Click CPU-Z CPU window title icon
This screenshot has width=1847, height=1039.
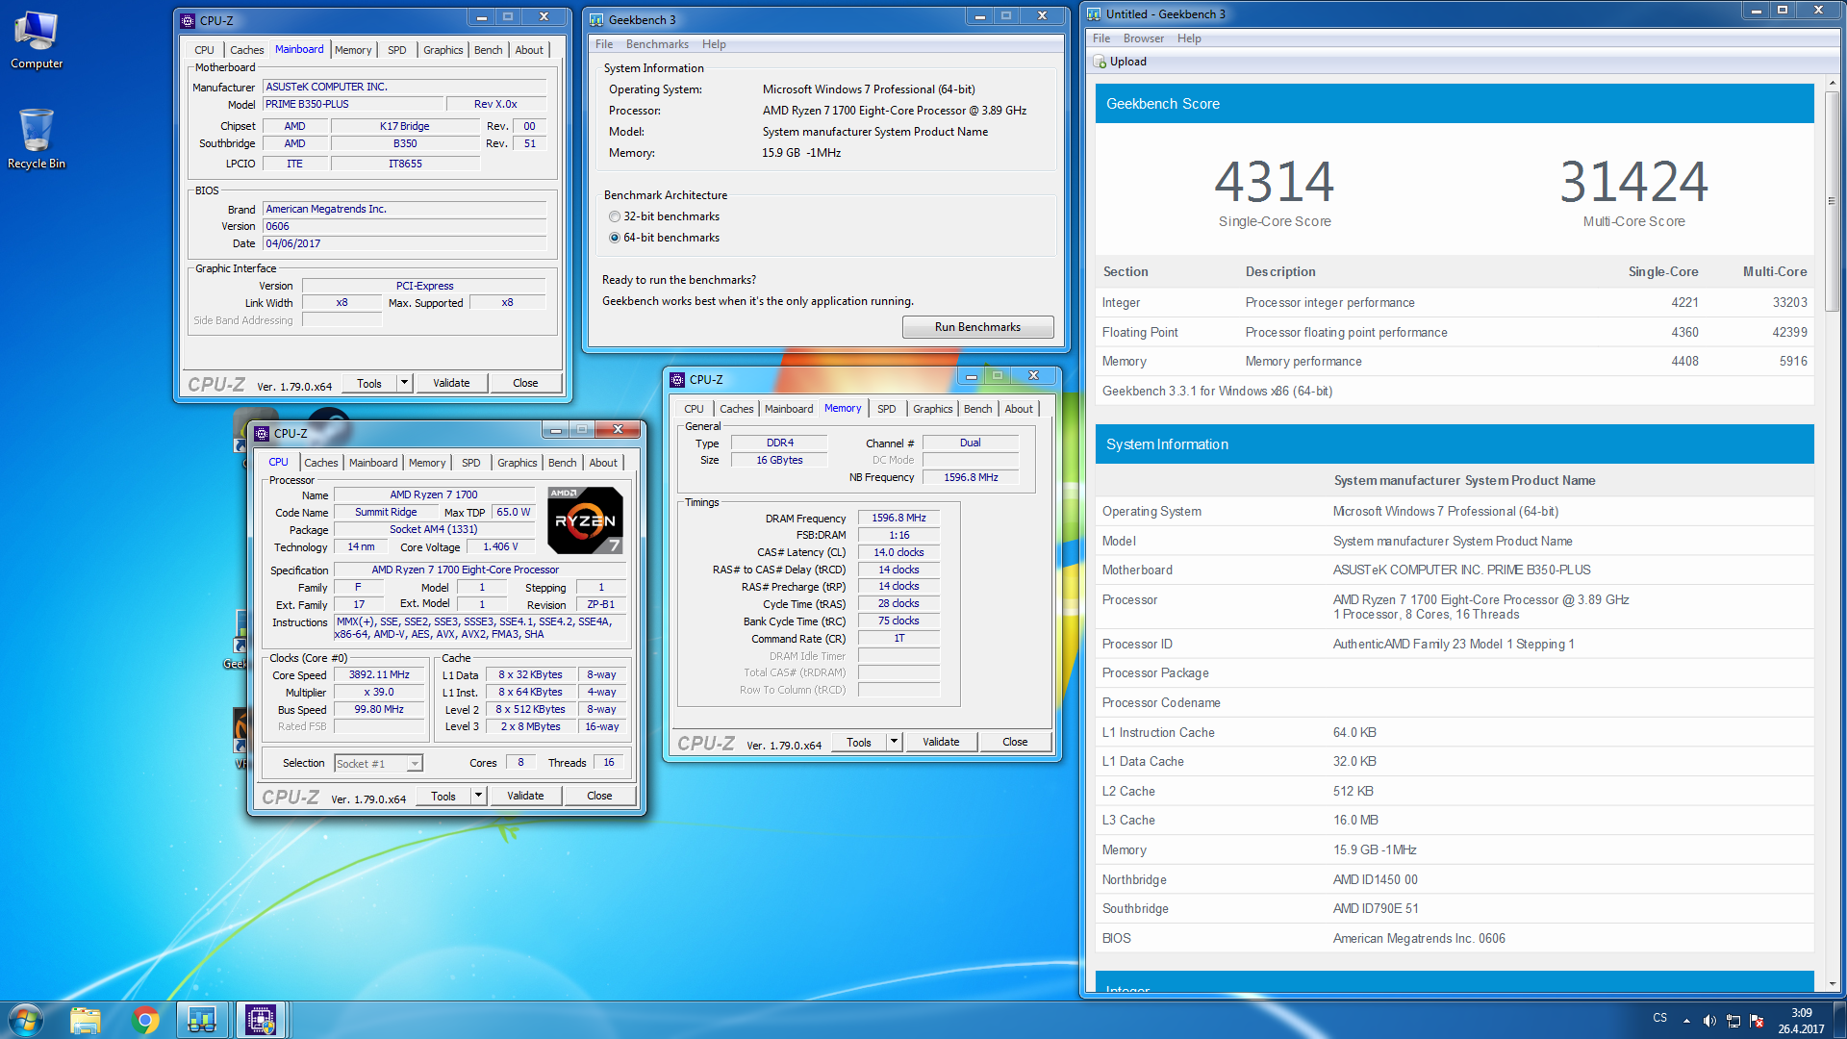point(262,433)
